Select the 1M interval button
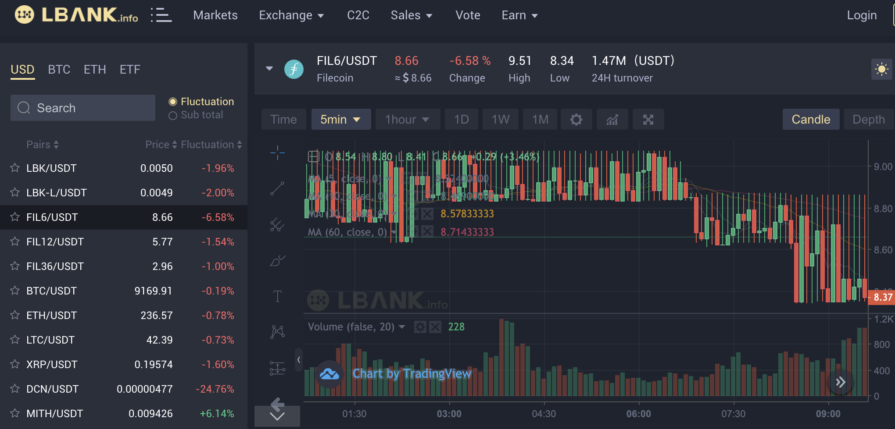Viewport: 895px width, 429px height. click(x=540, y=119)
